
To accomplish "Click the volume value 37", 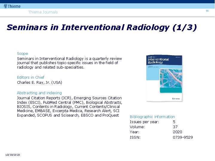I will (x=175, y=127).
